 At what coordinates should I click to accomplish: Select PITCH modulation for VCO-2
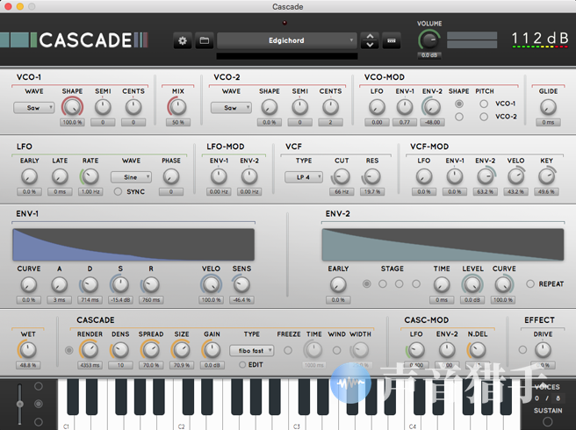484,117
